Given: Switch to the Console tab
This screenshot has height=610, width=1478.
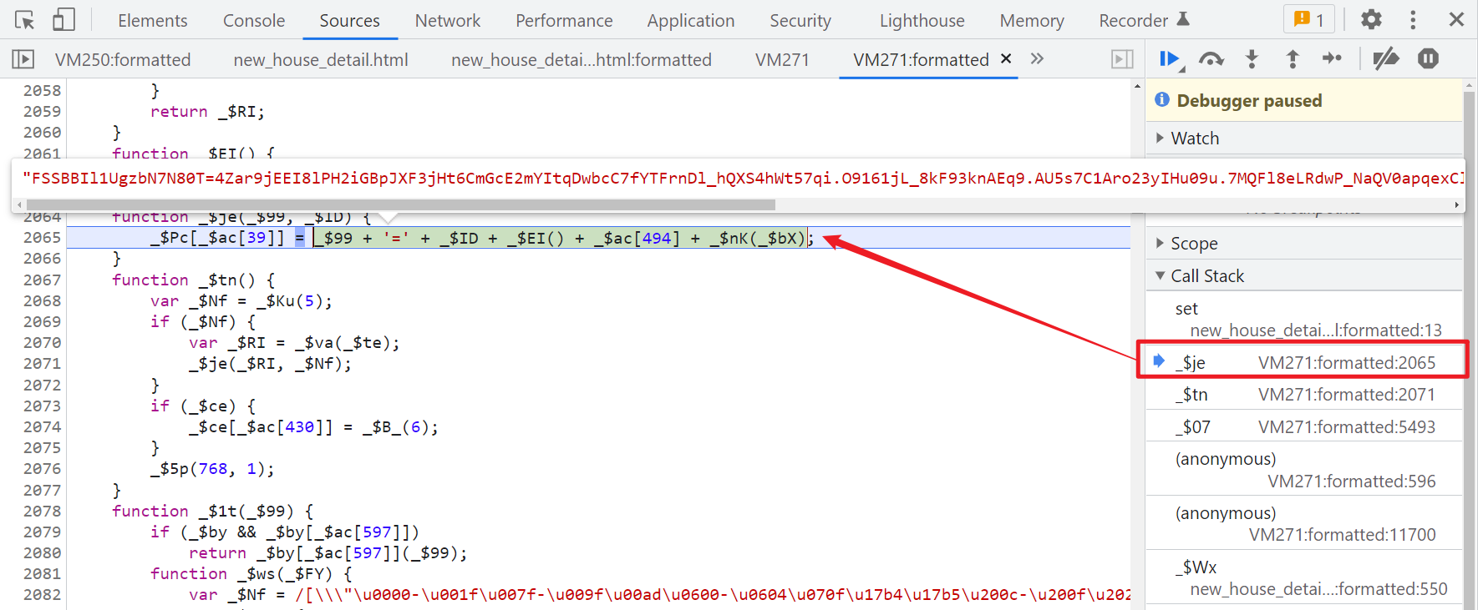Looking at the screenshot, I should [254, 20].
